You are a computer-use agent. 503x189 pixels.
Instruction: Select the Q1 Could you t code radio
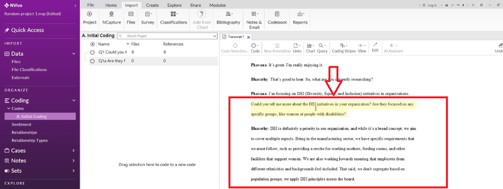[92, 52]
